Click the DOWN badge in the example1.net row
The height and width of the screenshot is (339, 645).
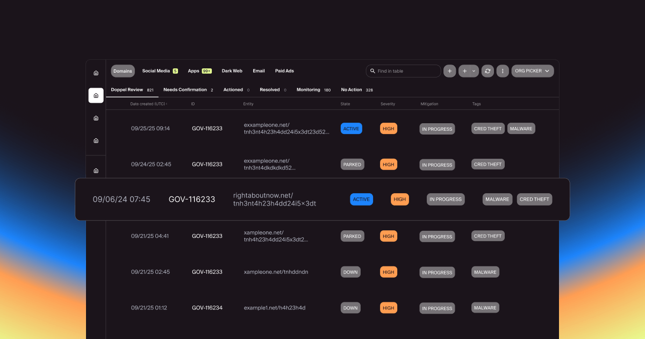[x=350, y=308]
